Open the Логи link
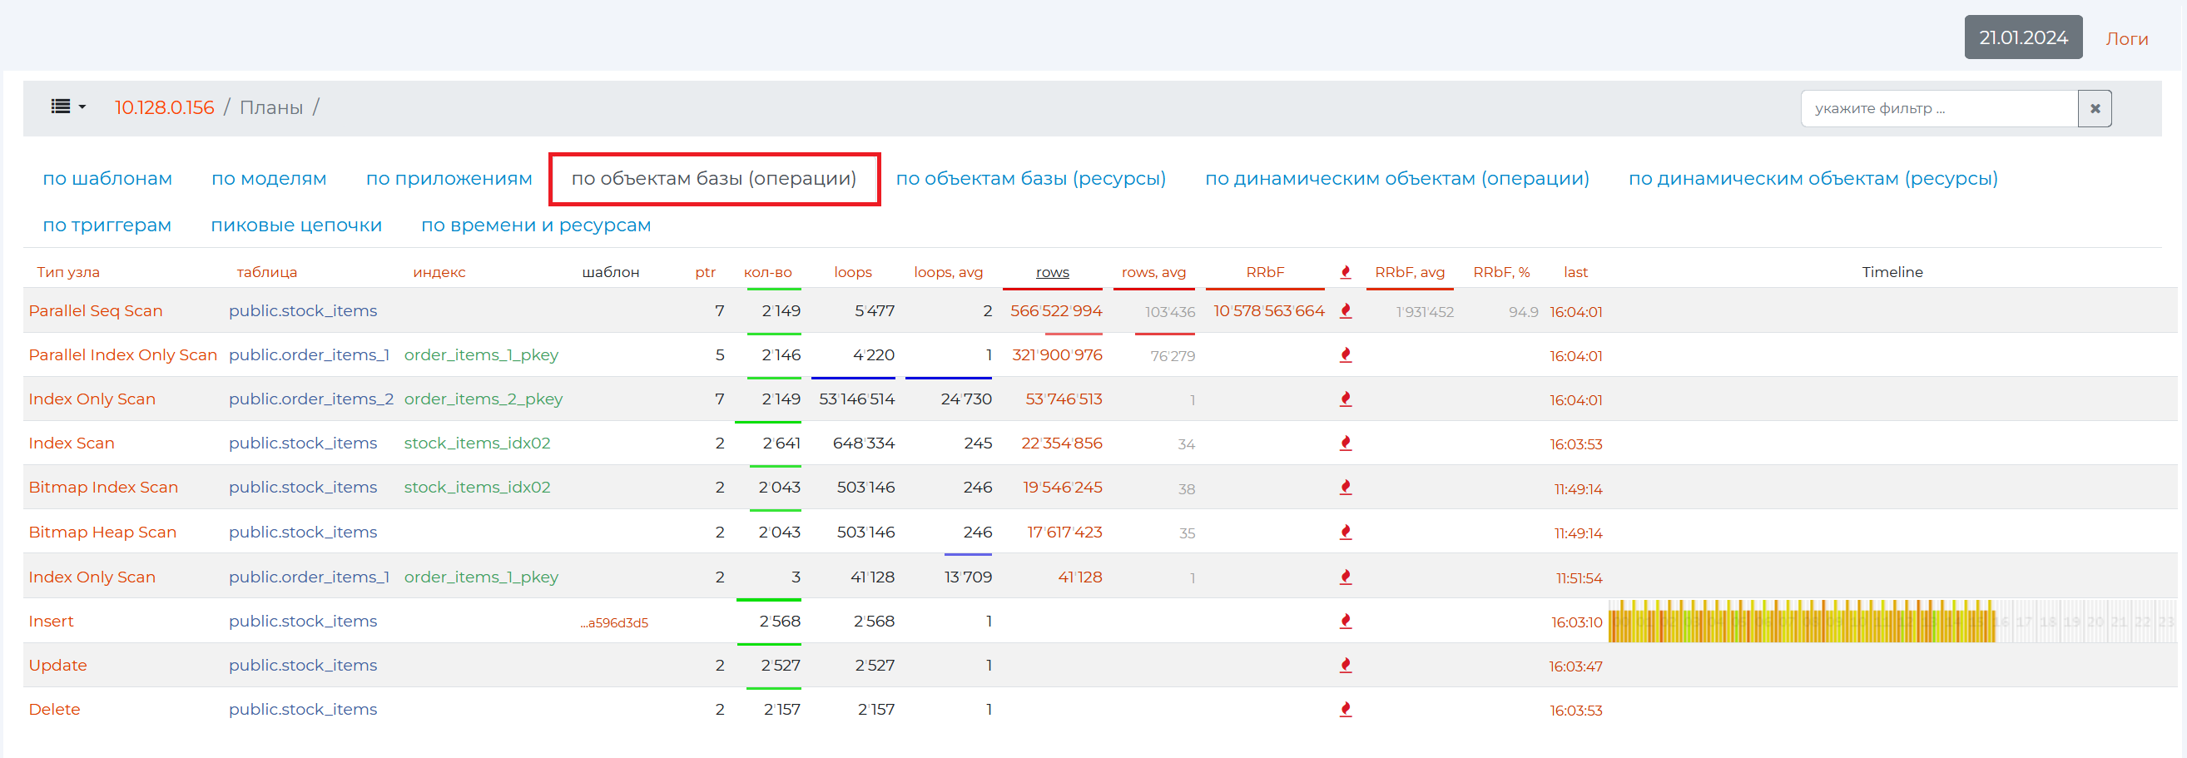2187x758 pixels. click(x=2127, y=38)
